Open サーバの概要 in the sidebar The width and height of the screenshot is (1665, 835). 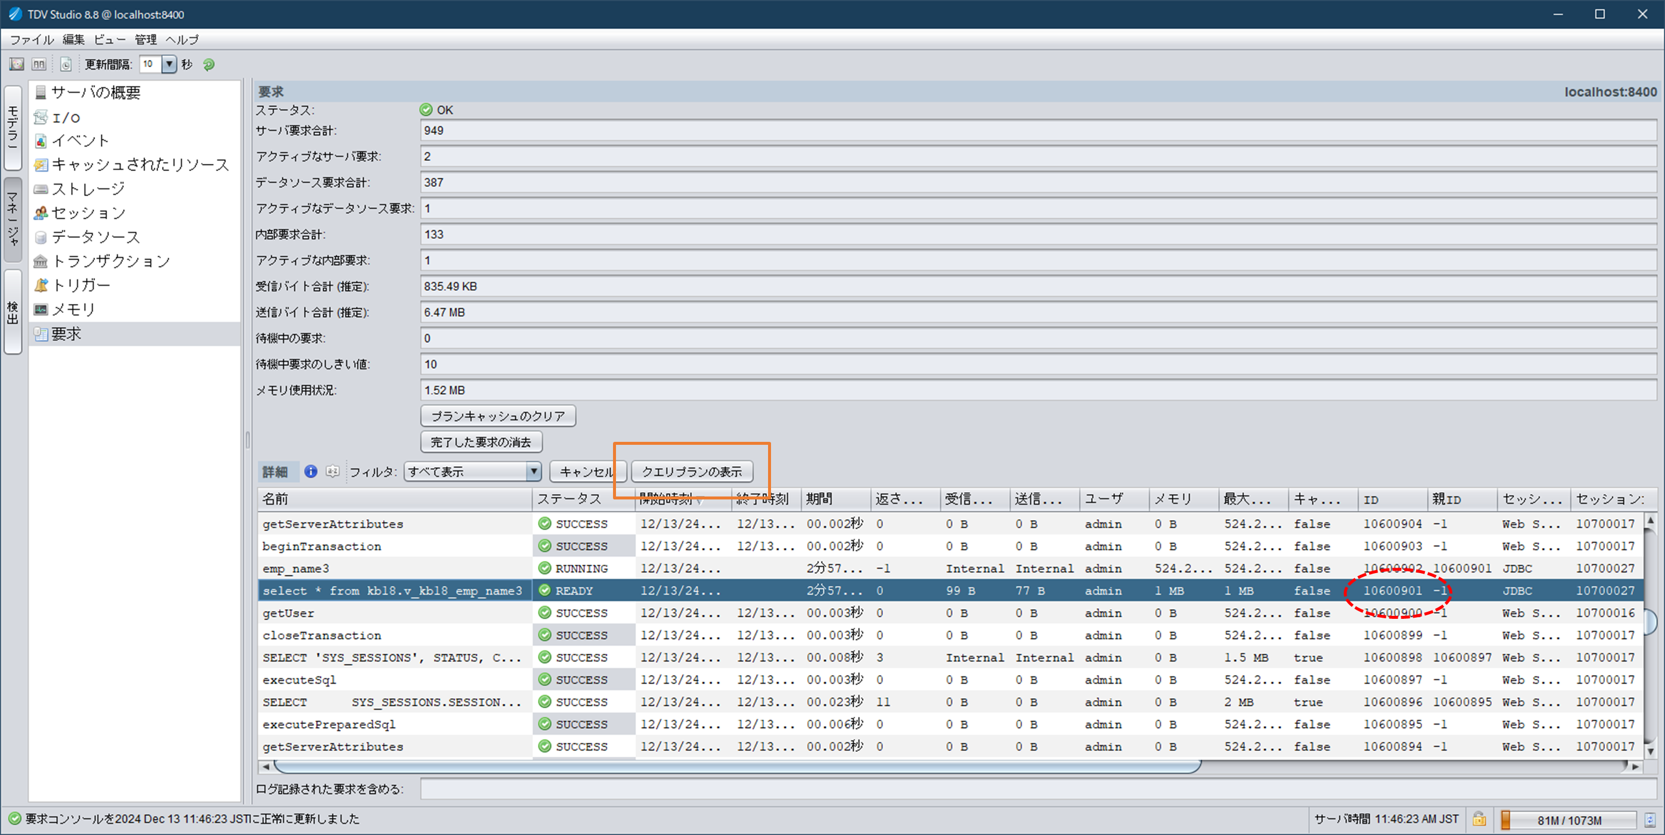click(96, 93)
